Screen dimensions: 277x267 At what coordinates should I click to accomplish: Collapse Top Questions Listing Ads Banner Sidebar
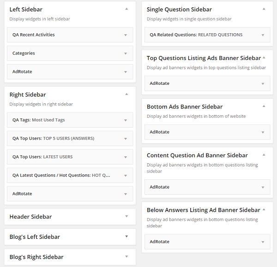tap(264, 58)
